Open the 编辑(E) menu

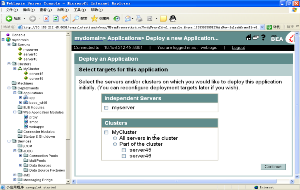(28, 10)
